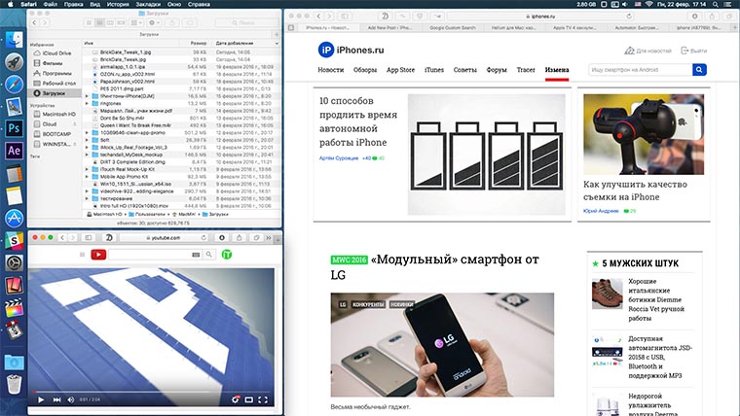Skip to next YouTube video
Viewport: 740px width, 416px height.
56,399
